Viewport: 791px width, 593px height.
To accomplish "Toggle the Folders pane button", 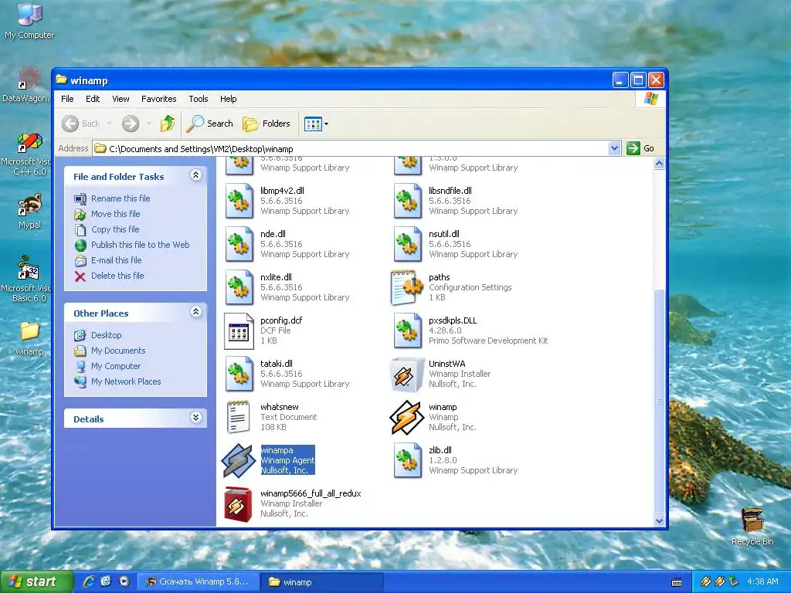I will pos(266,124).
